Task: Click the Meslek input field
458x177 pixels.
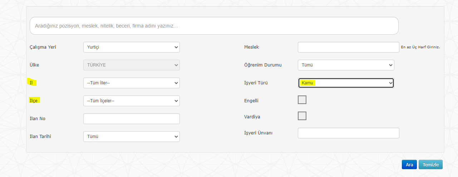Action: [348, 47]
